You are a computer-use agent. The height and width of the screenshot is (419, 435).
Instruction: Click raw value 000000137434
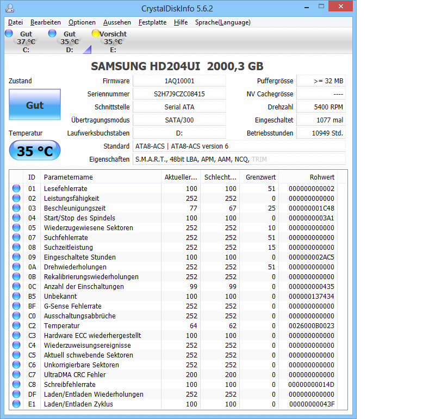coord(311,296)
